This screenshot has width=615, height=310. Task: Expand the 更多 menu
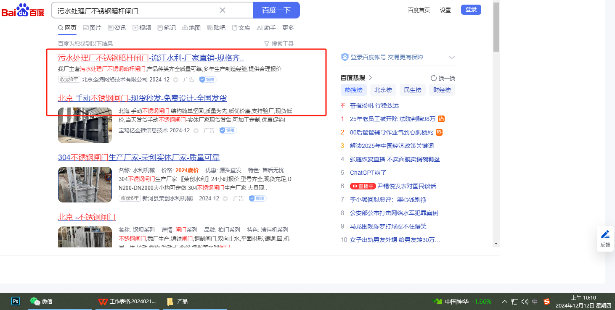tap(288, 28)
